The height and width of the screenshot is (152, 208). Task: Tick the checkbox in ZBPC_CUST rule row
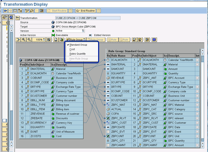click(197, 123)
